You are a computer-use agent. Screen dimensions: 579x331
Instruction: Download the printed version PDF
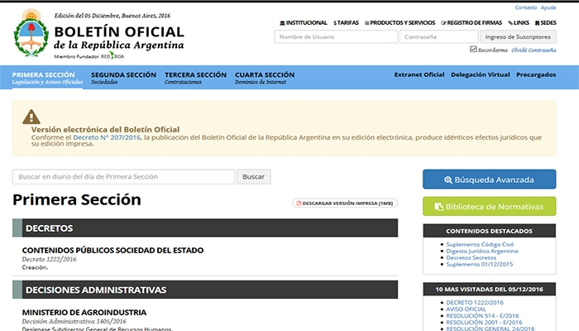pyautogui.click(x=344, y=203)
